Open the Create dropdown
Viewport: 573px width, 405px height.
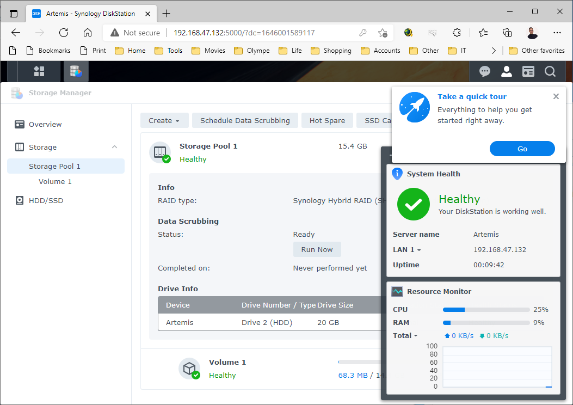point(164,121)
